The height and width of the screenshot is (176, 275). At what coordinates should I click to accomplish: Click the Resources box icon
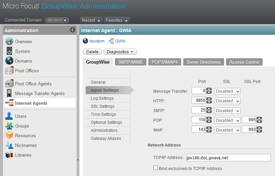(9, 136)
